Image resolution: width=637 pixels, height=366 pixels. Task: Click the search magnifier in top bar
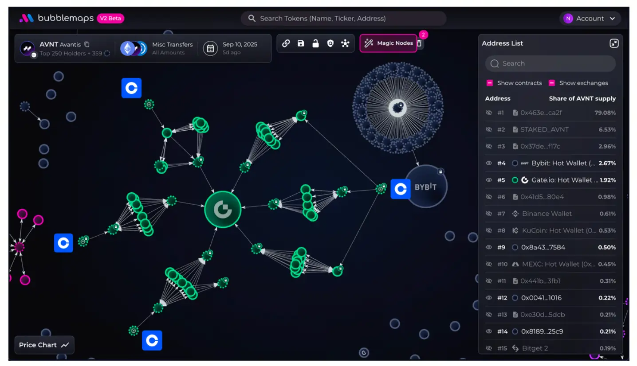pos(252,18)
